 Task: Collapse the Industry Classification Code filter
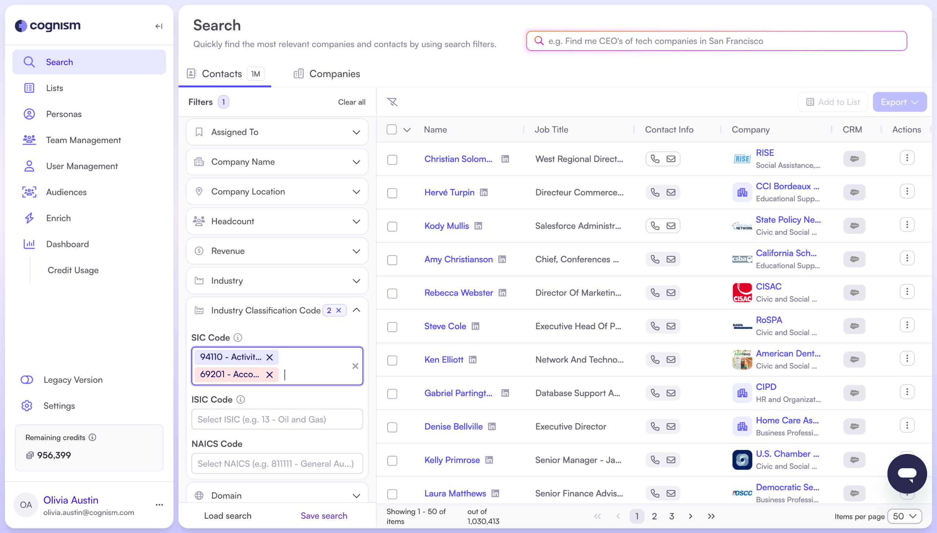pos(356,310)
